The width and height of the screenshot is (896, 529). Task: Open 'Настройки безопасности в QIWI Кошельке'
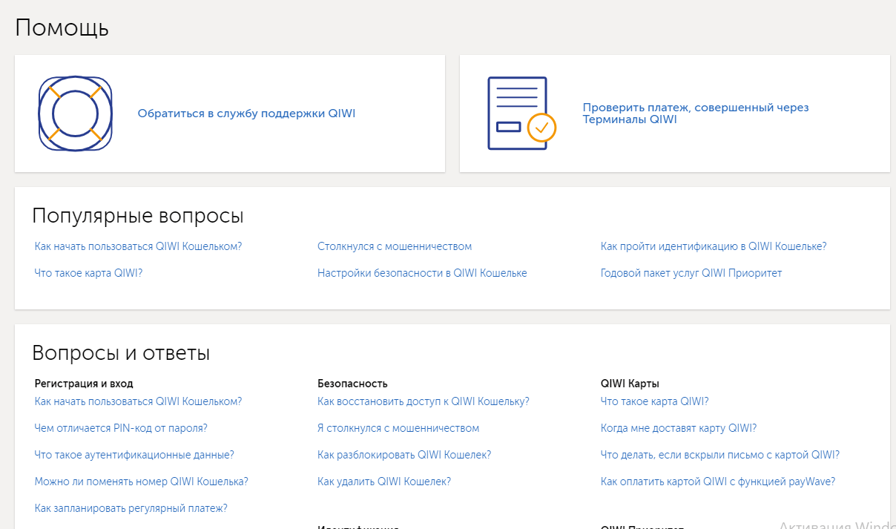(x=422, y=273)
